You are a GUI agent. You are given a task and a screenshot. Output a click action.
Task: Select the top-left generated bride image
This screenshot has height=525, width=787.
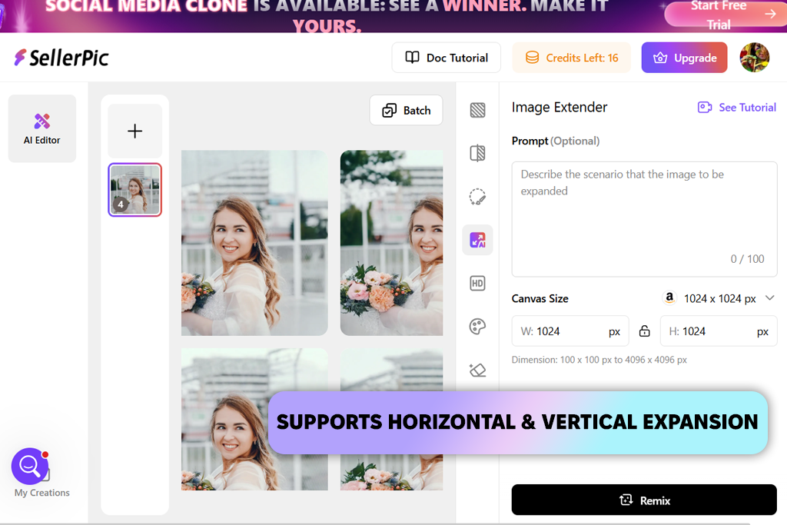254,243
